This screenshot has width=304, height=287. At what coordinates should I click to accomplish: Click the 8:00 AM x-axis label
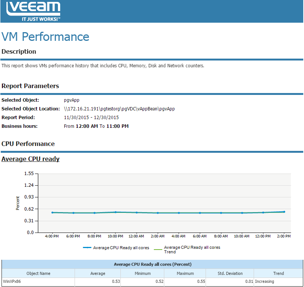[221, 236]
